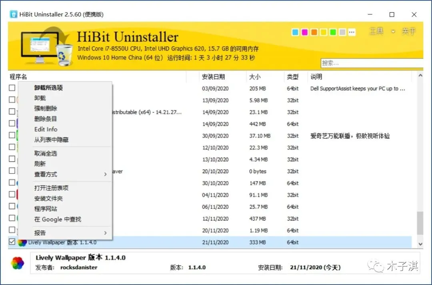Screen dimensions: 432x285
Task: Sort by 安装日期 column header
Action: point(222,77)
